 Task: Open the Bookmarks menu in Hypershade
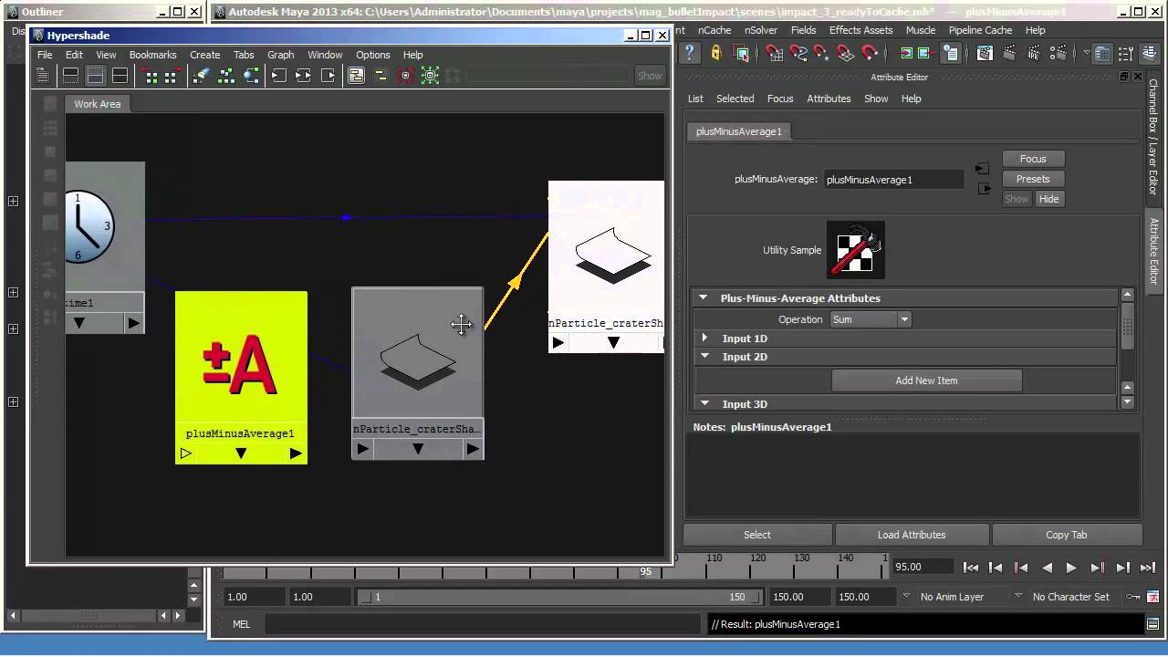pyautogui.click(x=152, y=55)
